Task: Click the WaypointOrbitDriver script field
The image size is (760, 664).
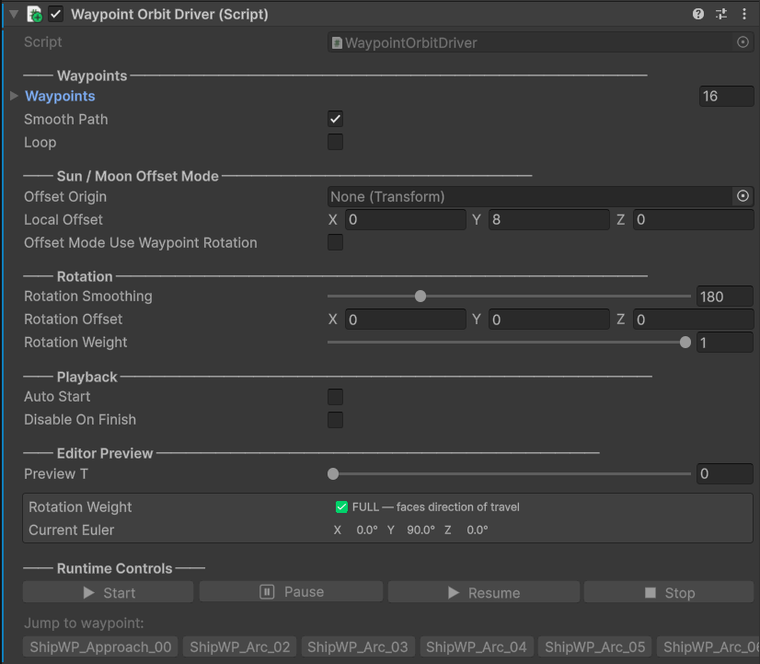Action: (531, 42)
